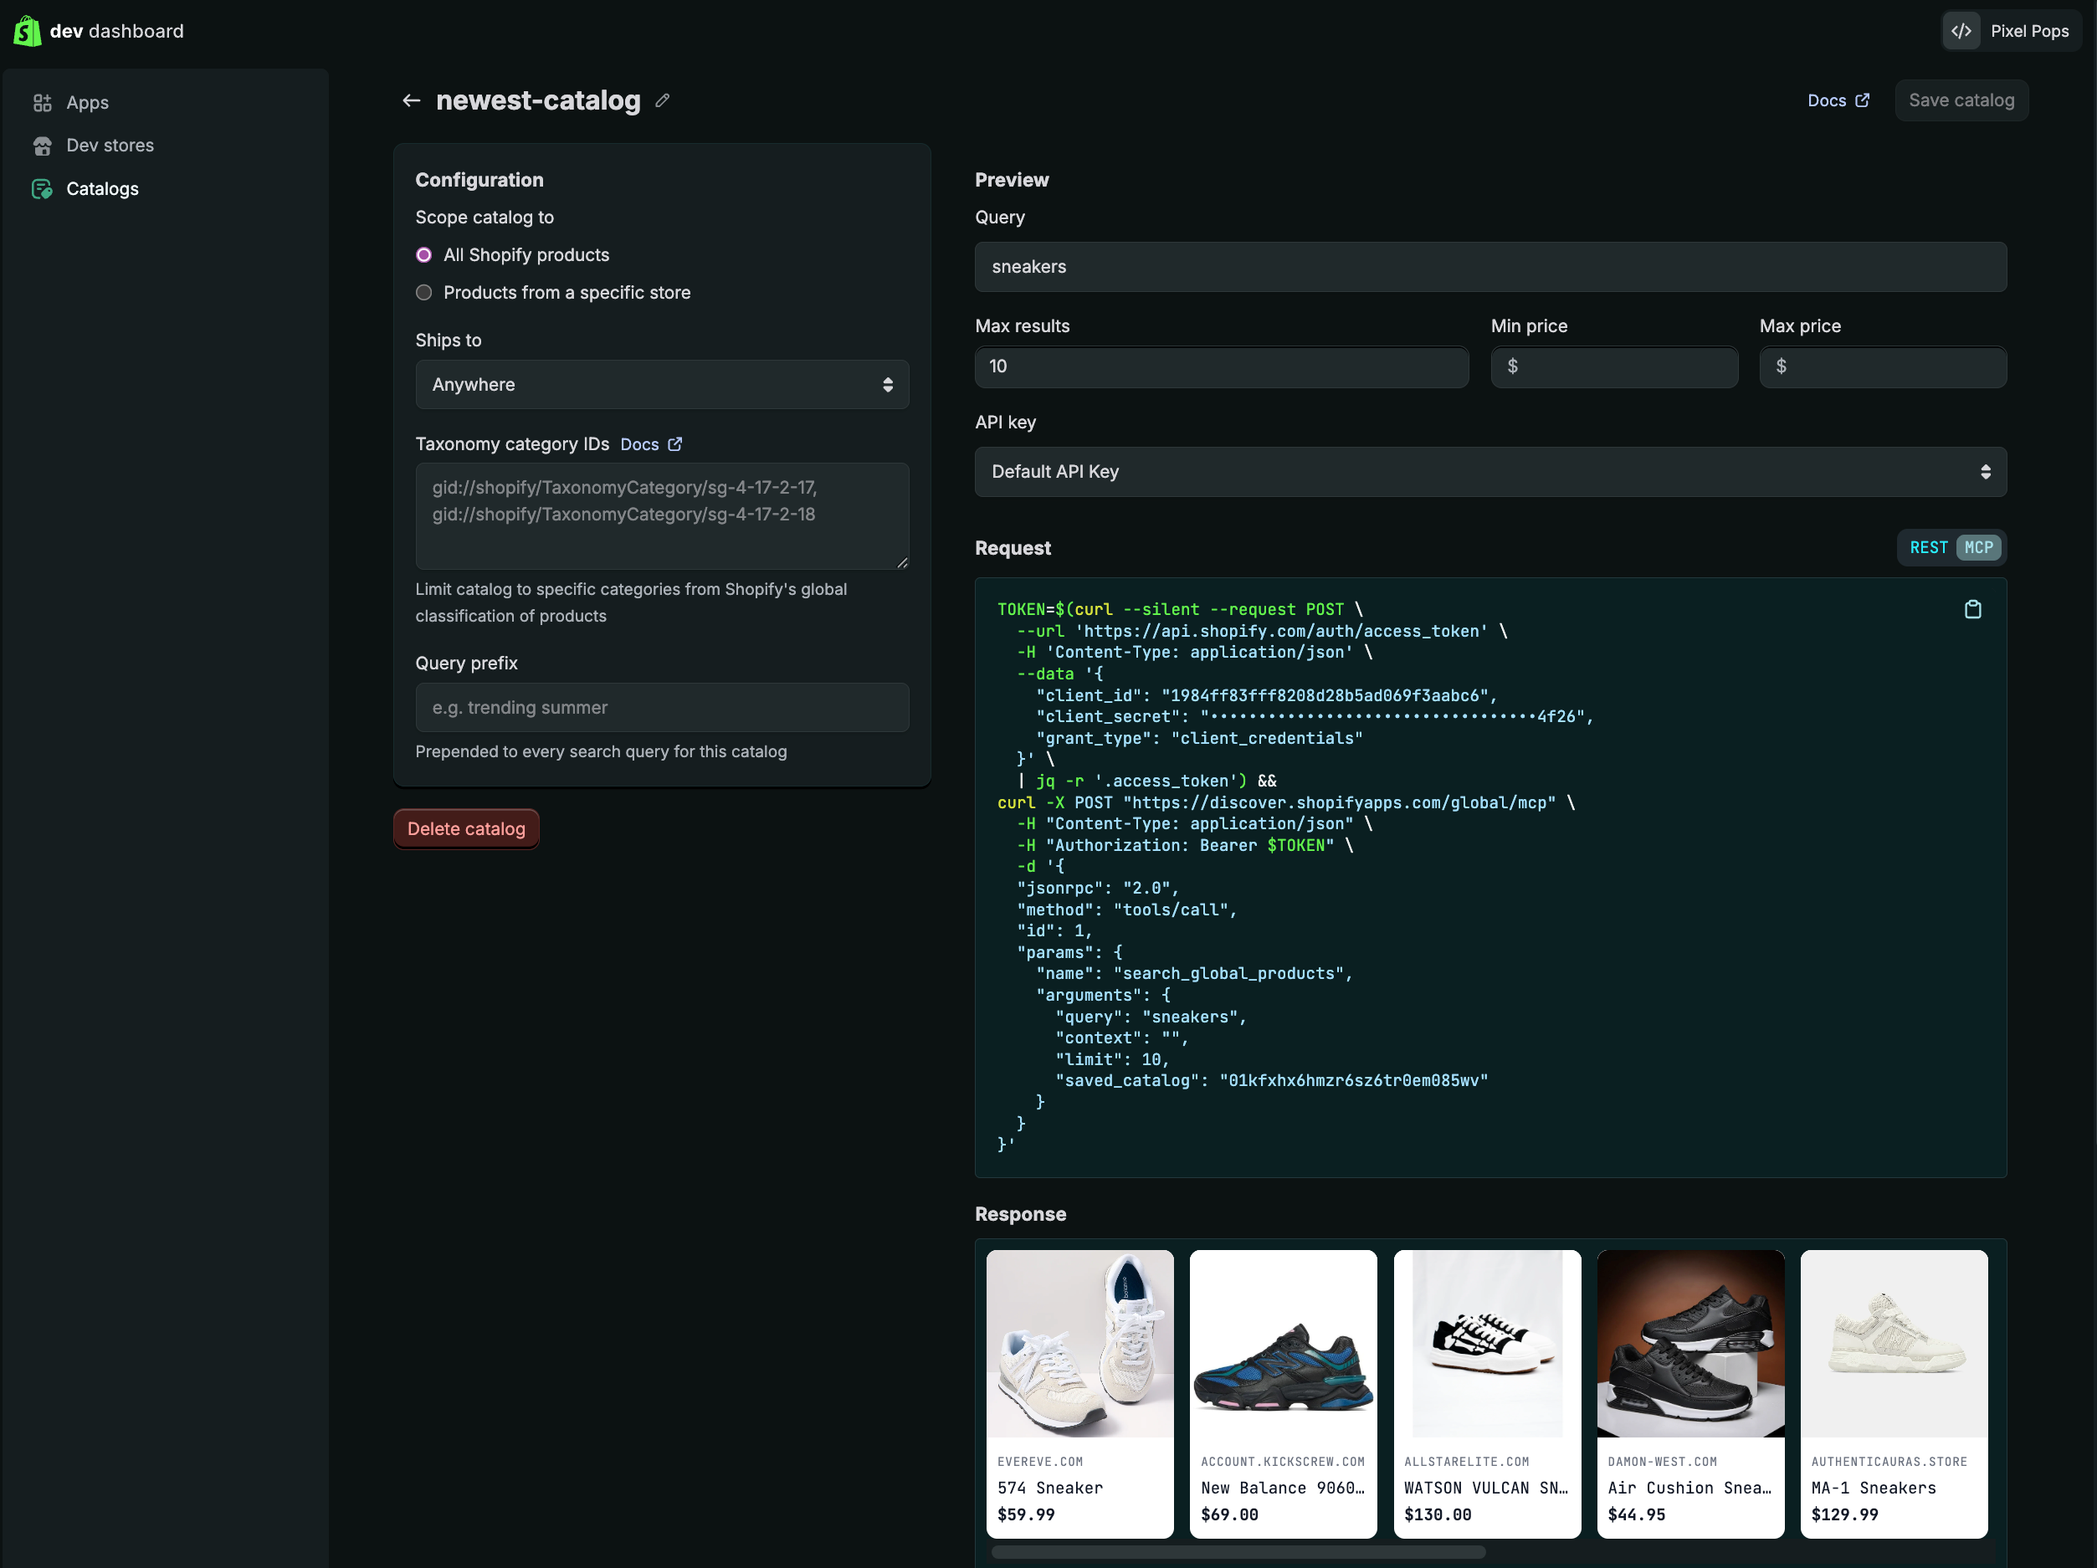
Task: Click external link icon beside top Docs
Action: [x=1862, y=100]
